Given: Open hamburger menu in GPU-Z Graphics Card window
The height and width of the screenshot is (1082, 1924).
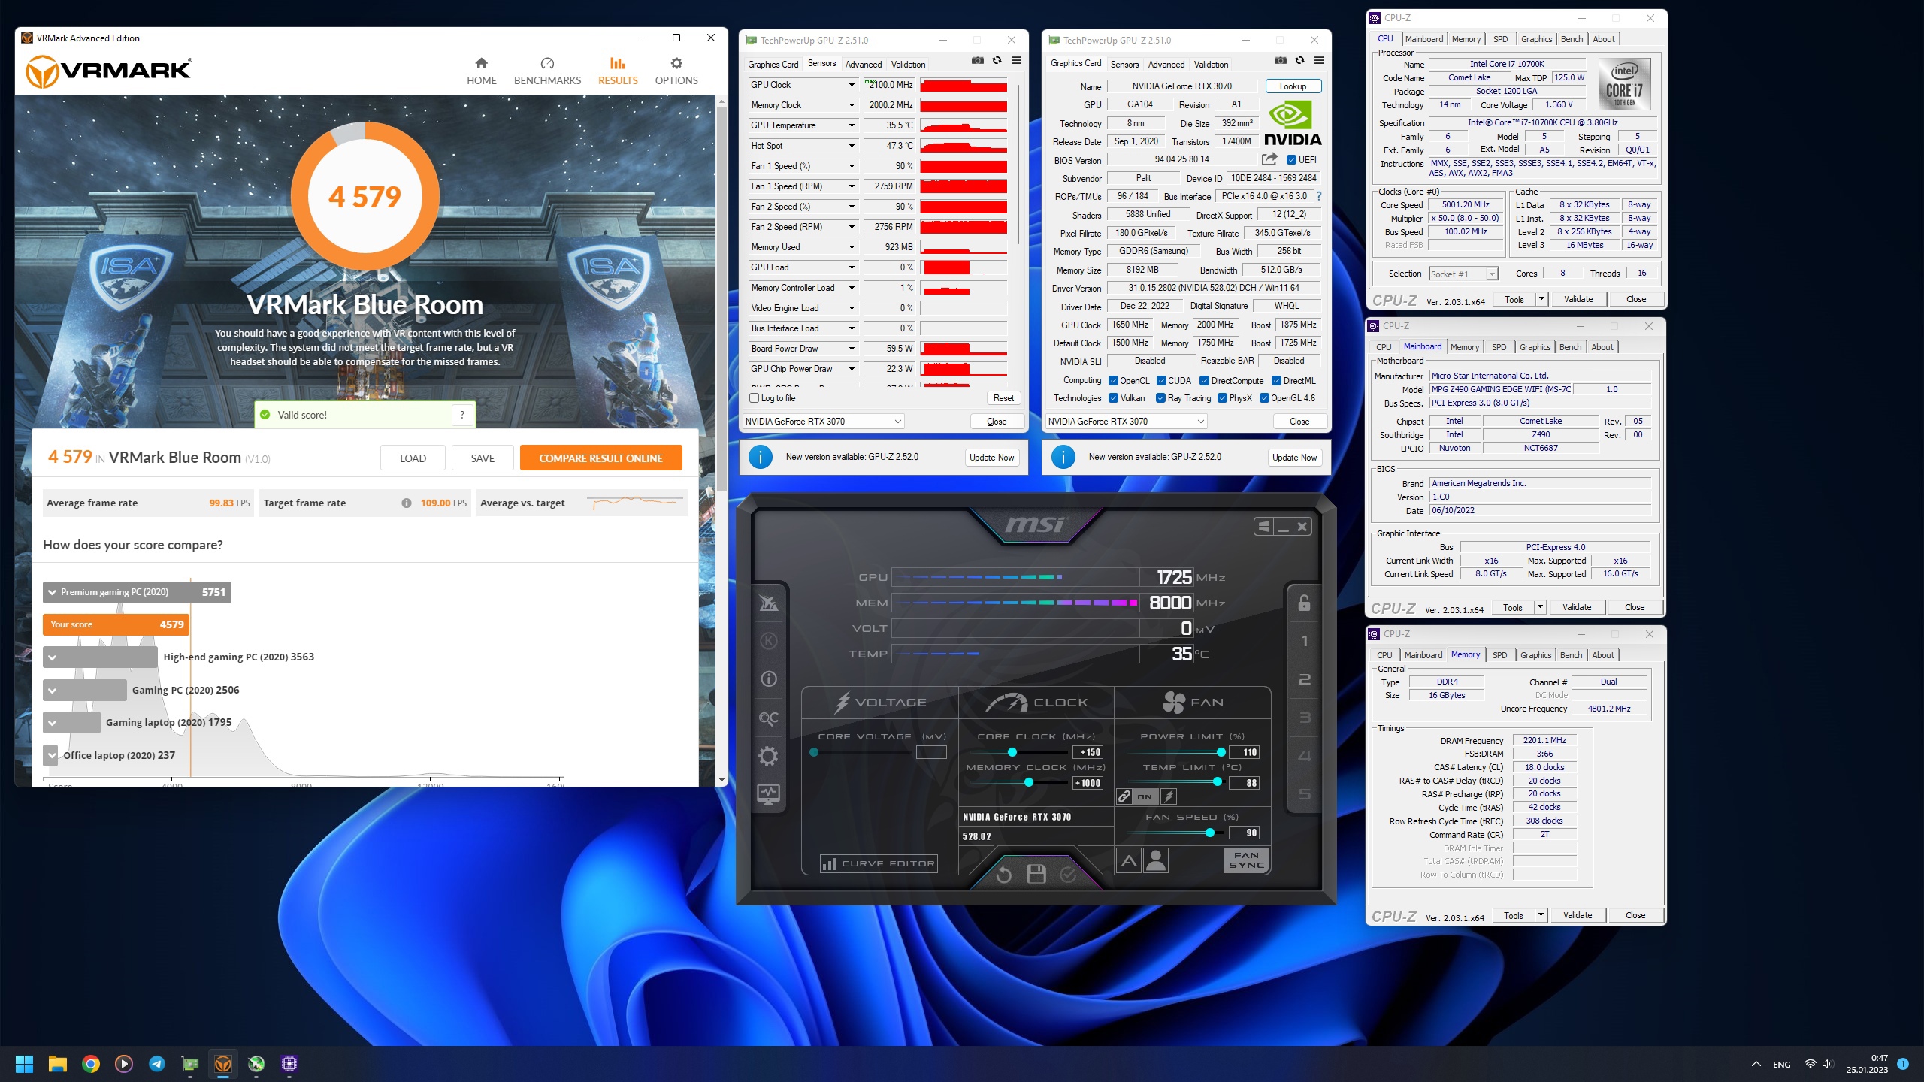Looking at the screenshot, I should (1319, 61).
